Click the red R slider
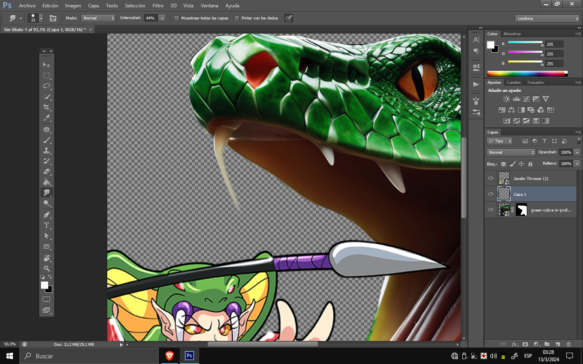The image size is (583, 364). pyautogui.click(x=525, y=42)
